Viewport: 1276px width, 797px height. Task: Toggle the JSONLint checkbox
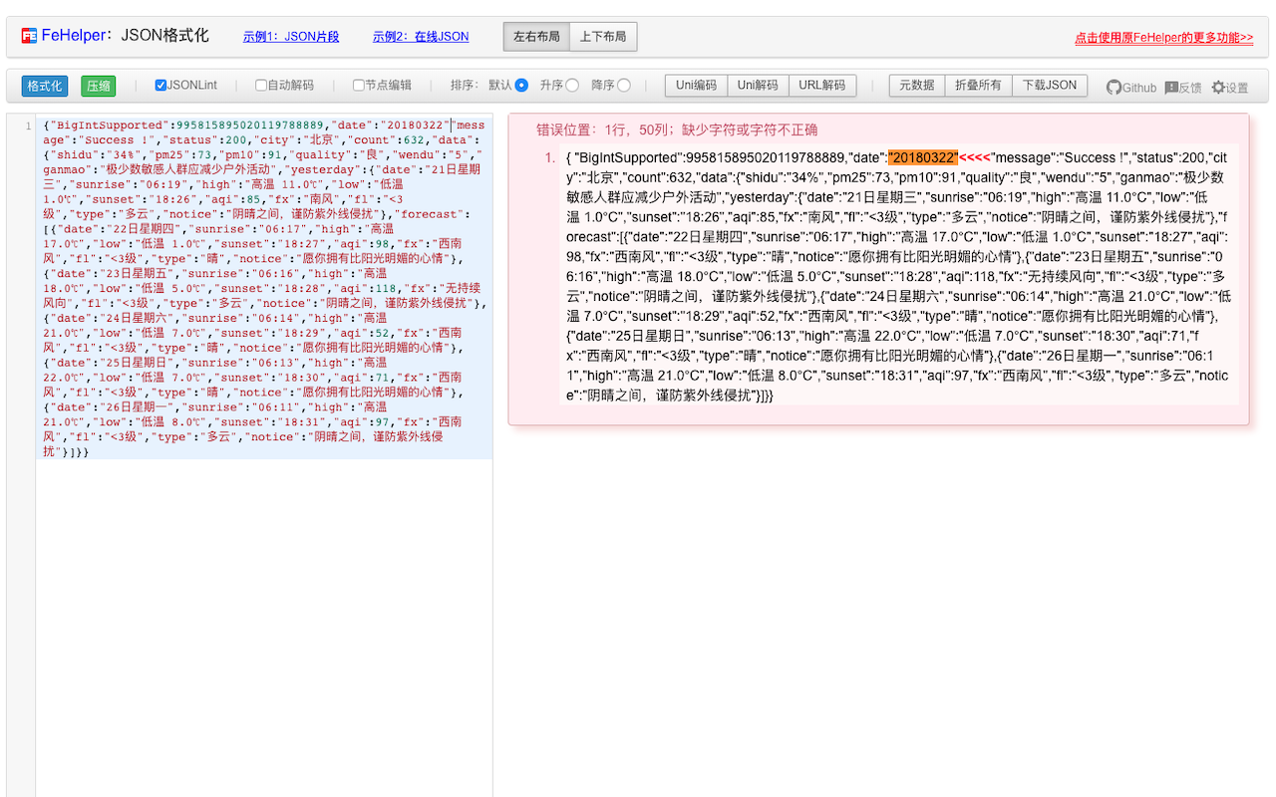[158, 85]
